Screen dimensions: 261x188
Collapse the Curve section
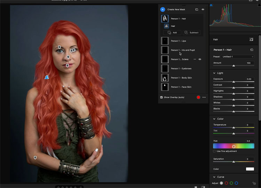214,177
